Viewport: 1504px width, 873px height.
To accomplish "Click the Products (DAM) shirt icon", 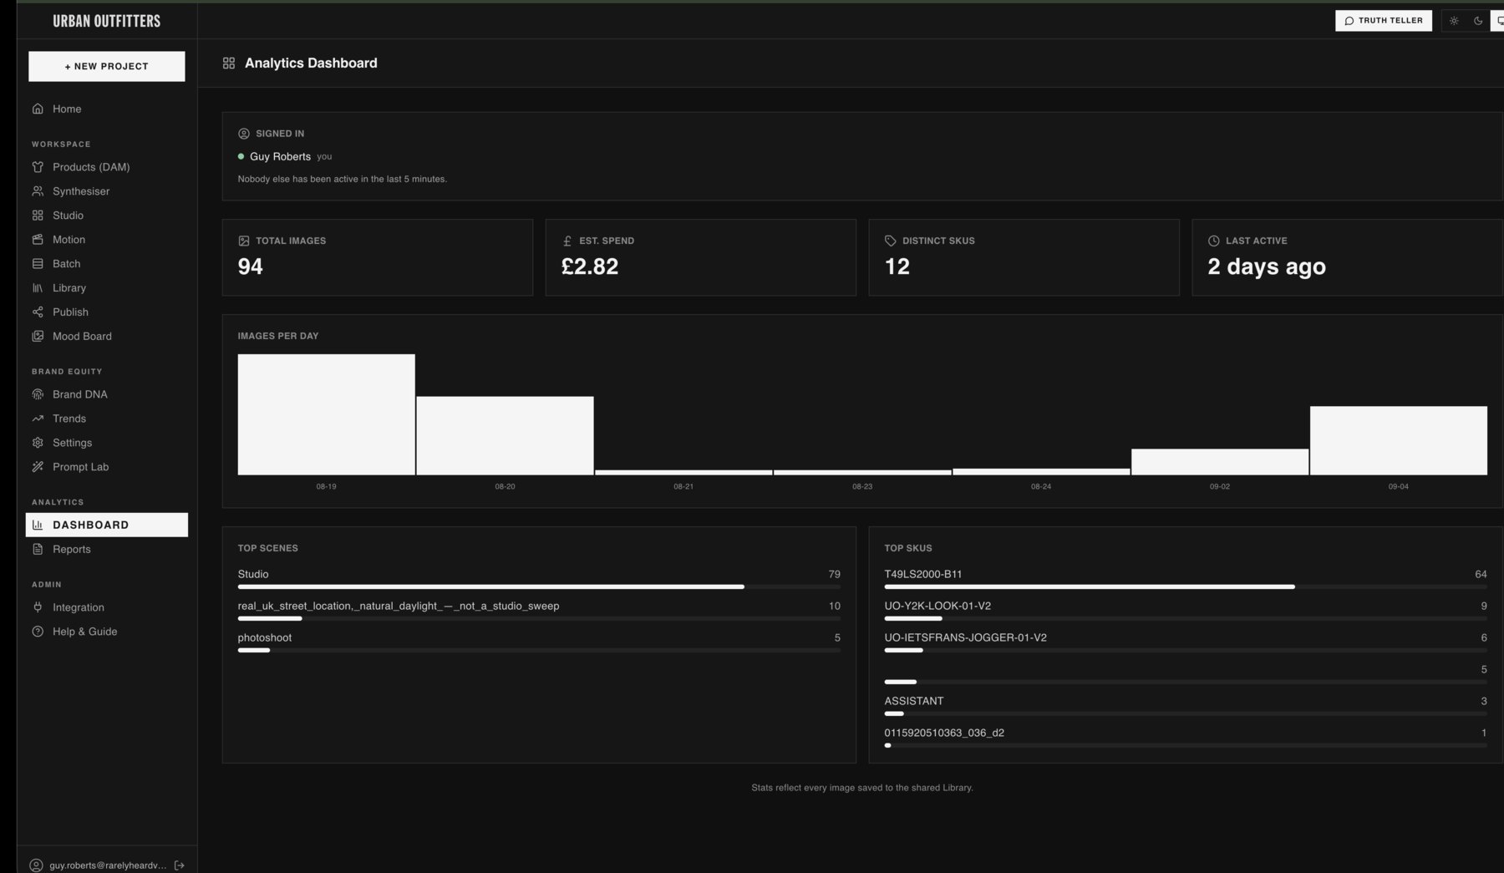I will (x=38, y=167).
